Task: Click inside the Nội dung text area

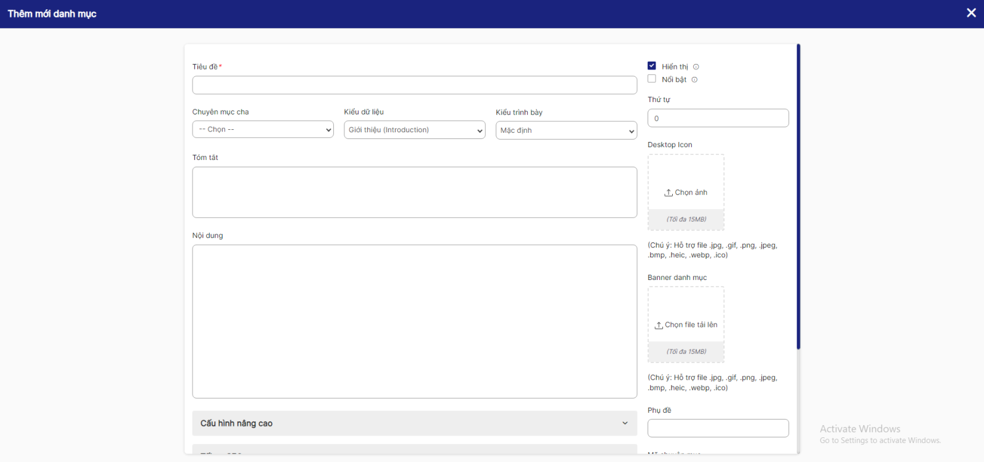Action: [414, 321]
